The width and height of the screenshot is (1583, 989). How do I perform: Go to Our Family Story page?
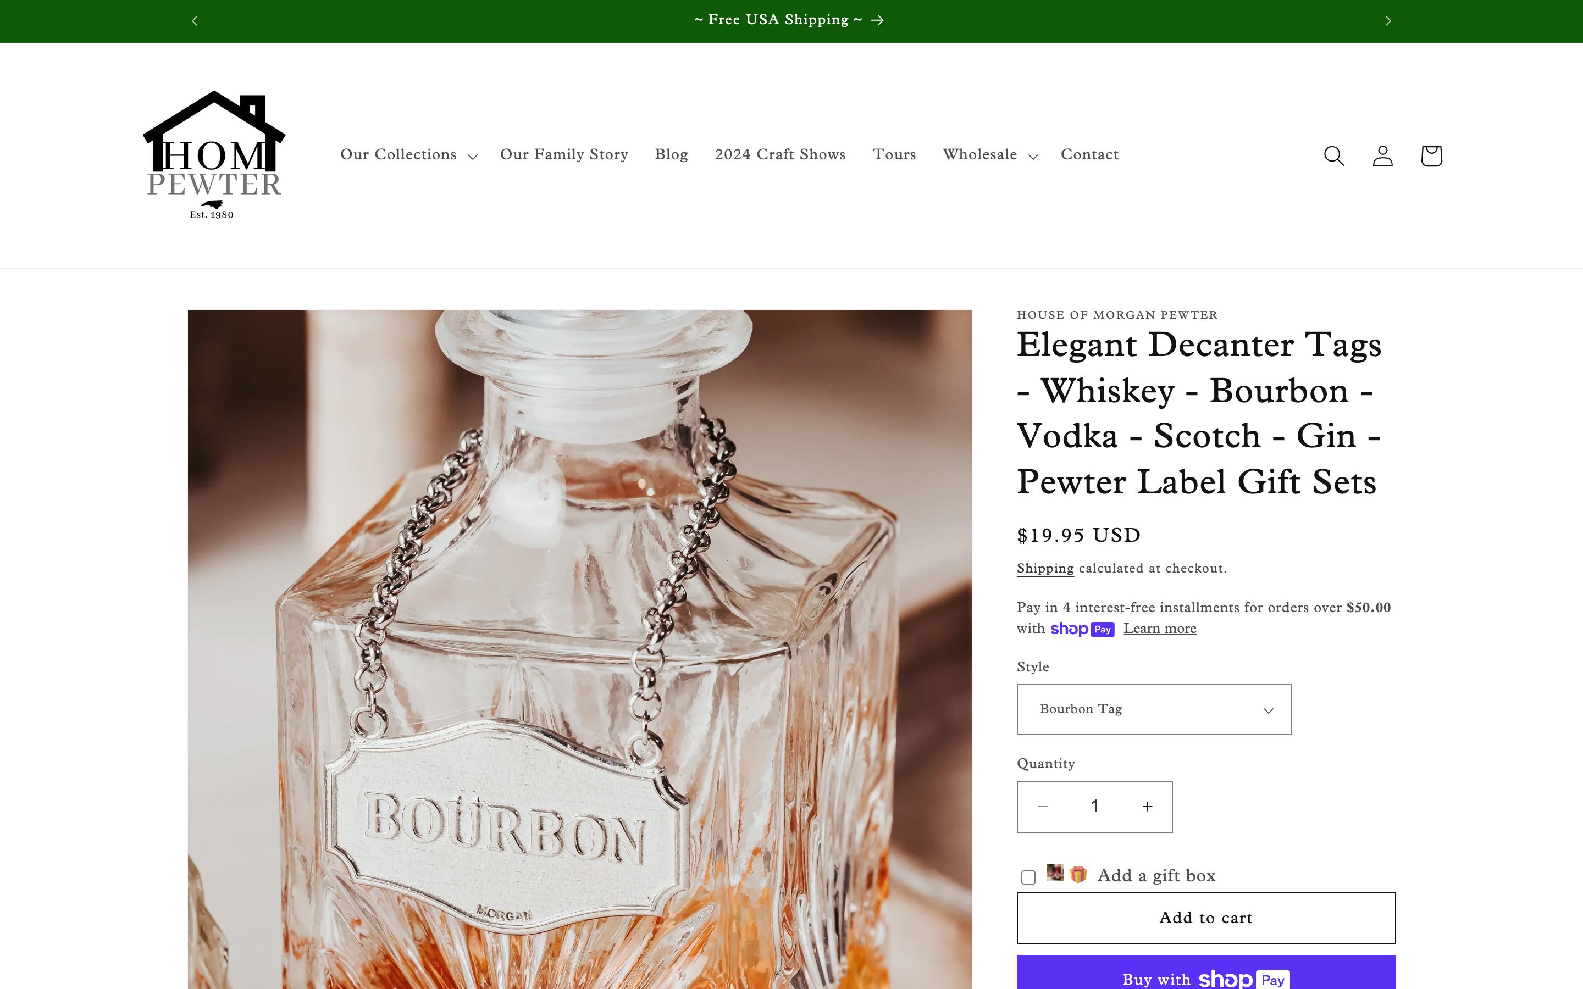[x=564, y=155]
